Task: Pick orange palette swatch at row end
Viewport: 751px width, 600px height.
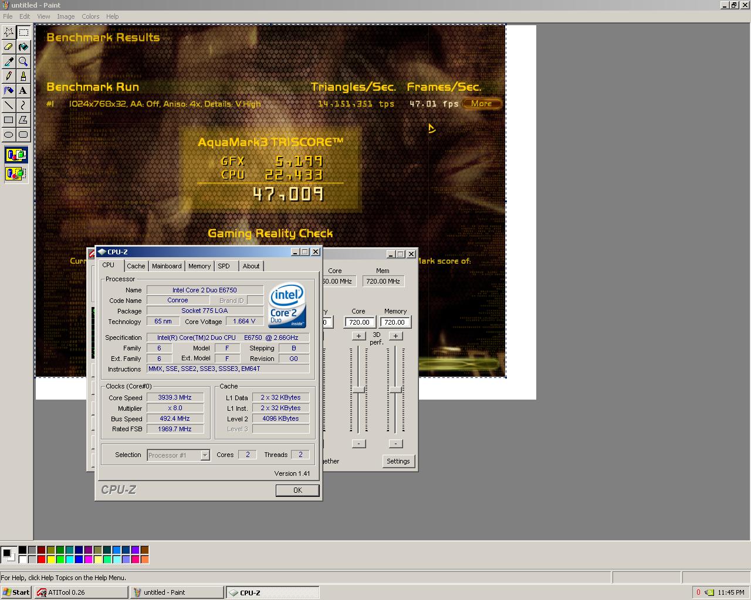Action: (144, 559)
